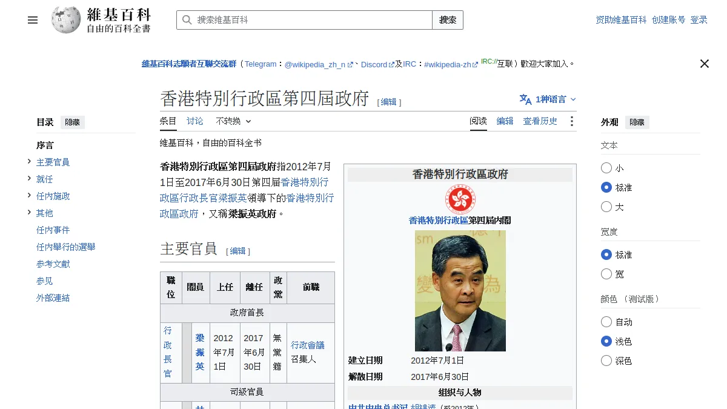The image size is (727, 409).
Task: Select 宽 width option
Action: [606, 274]
